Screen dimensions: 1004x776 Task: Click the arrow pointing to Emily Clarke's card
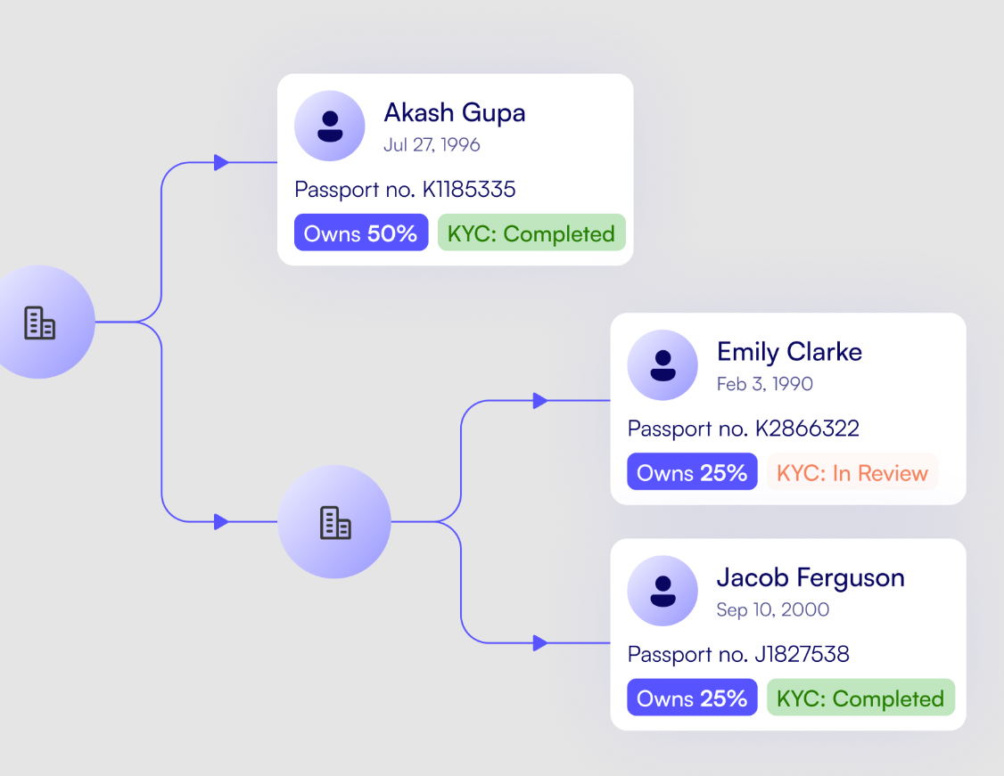540,401
